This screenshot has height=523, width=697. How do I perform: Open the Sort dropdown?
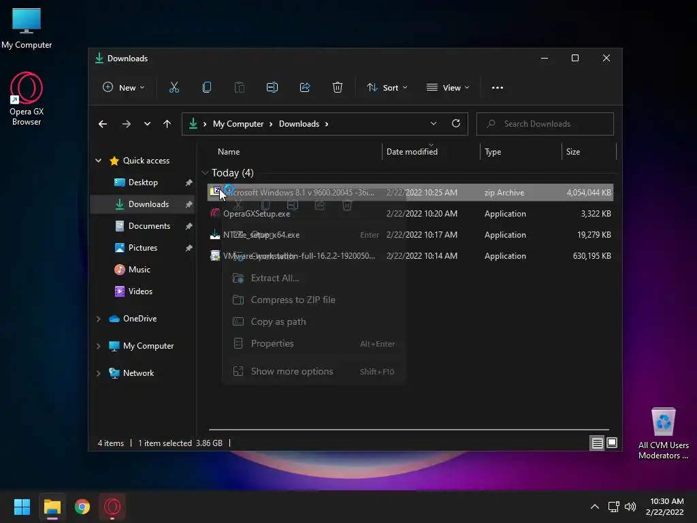(387, 88)
